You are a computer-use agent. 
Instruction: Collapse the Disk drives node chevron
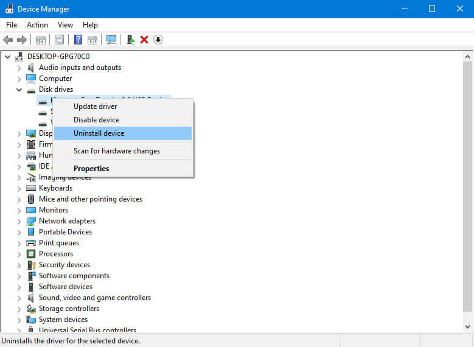tap(19, 89)
